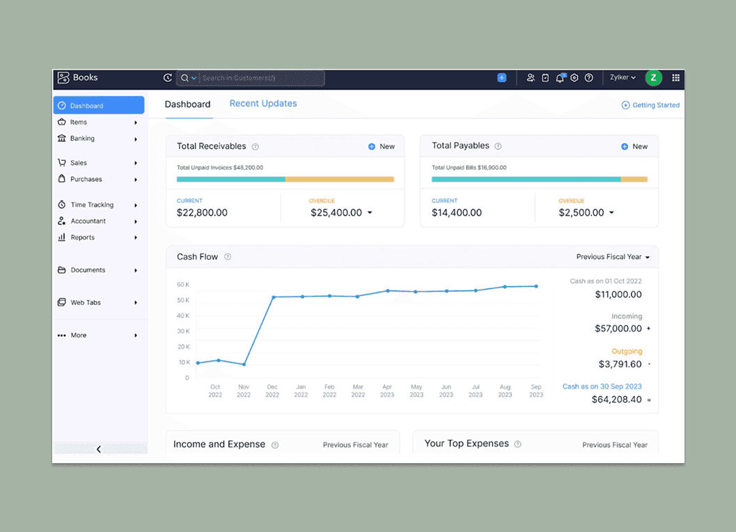736x532 pixels.
Task: Open the Overdue receivables amount dropdown
Action: click(371, 212)
